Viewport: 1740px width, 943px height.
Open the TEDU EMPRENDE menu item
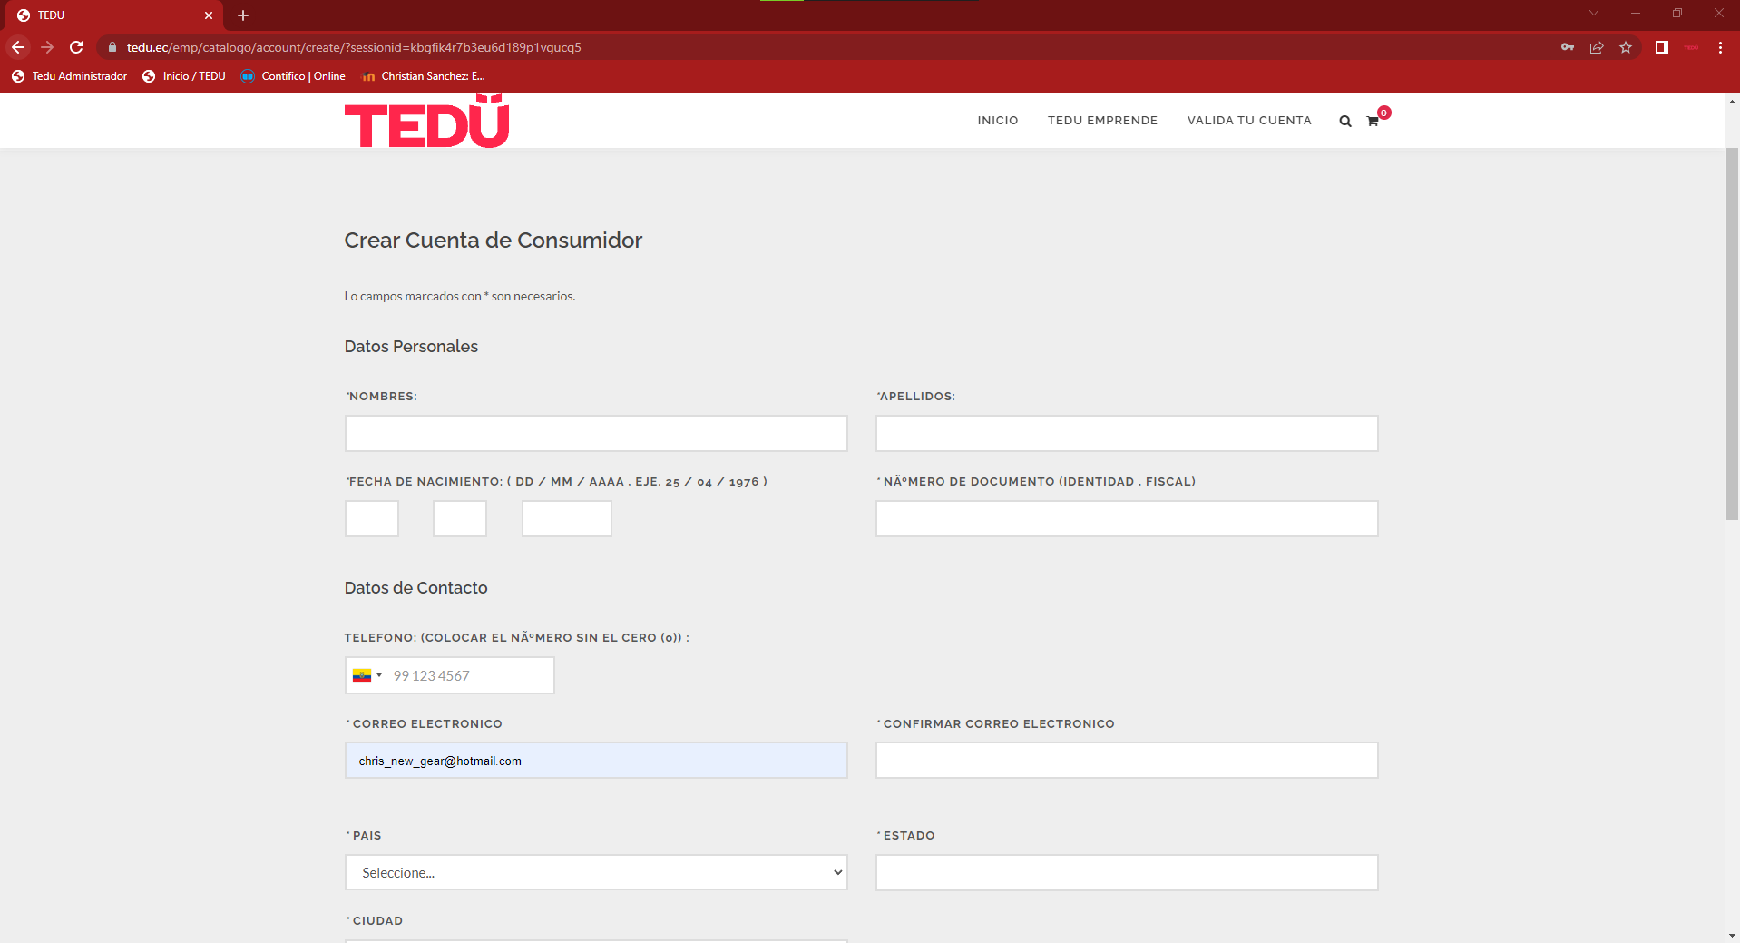[1102, 121]
